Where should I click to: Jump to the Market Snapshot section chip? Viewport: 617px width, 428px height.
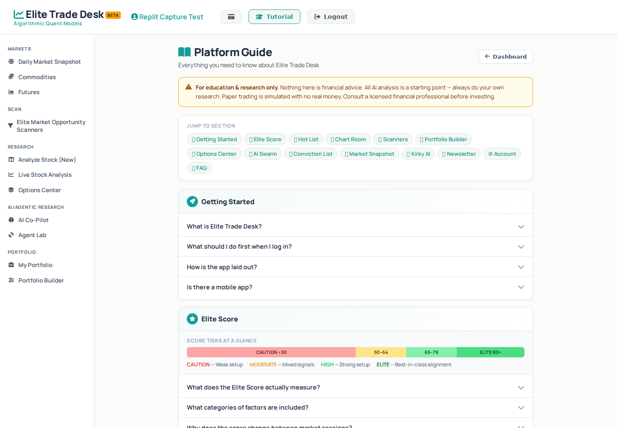(369, 154)
